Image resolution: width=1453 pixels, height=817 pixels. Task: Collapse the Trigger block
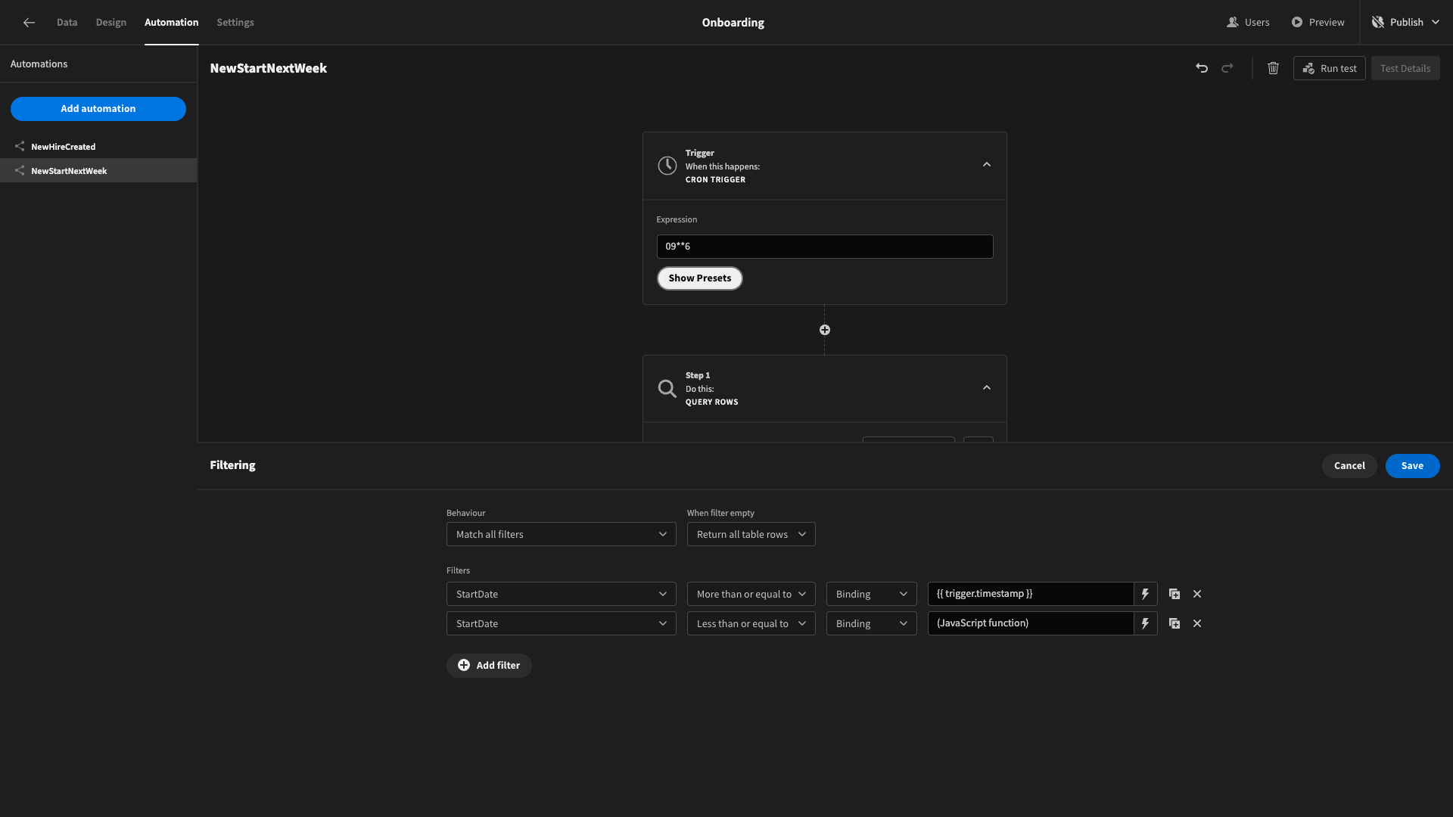pos(987,165)
